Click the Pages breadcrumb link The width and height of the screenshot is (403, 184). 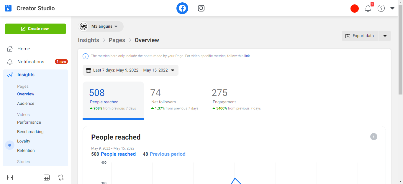(117, 40)
